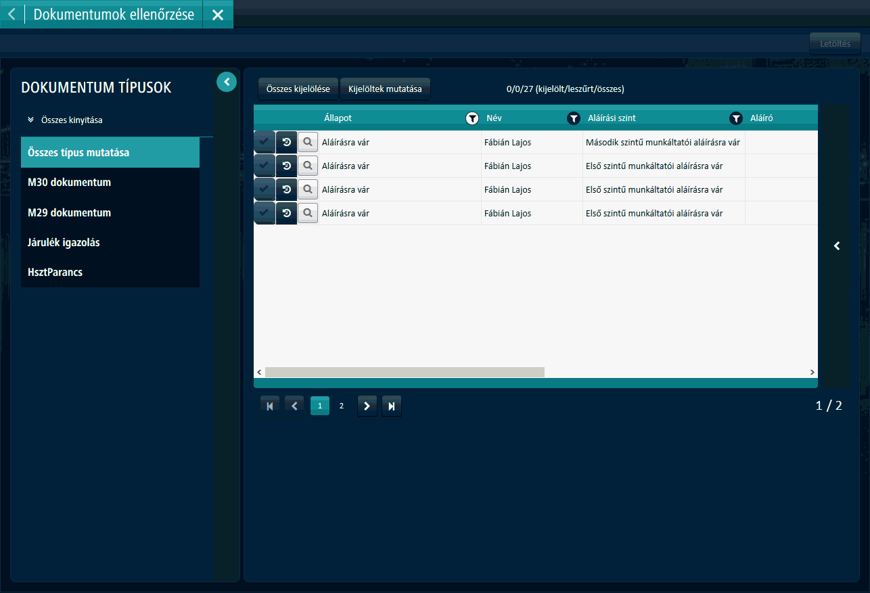Screen dimensions: 870x593
Task: Go to the next page
Action: click(x=367, y=406)
